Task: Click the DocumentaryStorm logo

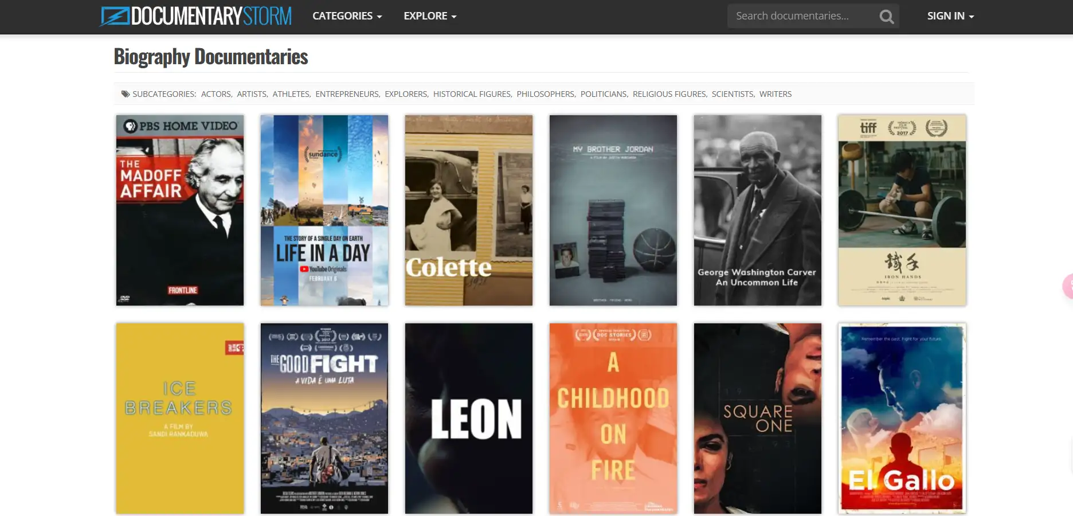Action: 195,16
